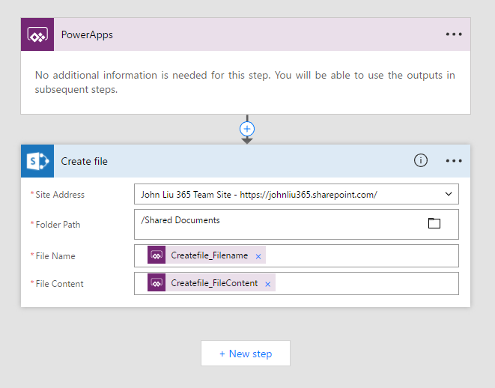Screen dimensions: 495x388
Task: Remove the Createfile_FileContent token
Action: pyautogui.click(x=267, y=284)
